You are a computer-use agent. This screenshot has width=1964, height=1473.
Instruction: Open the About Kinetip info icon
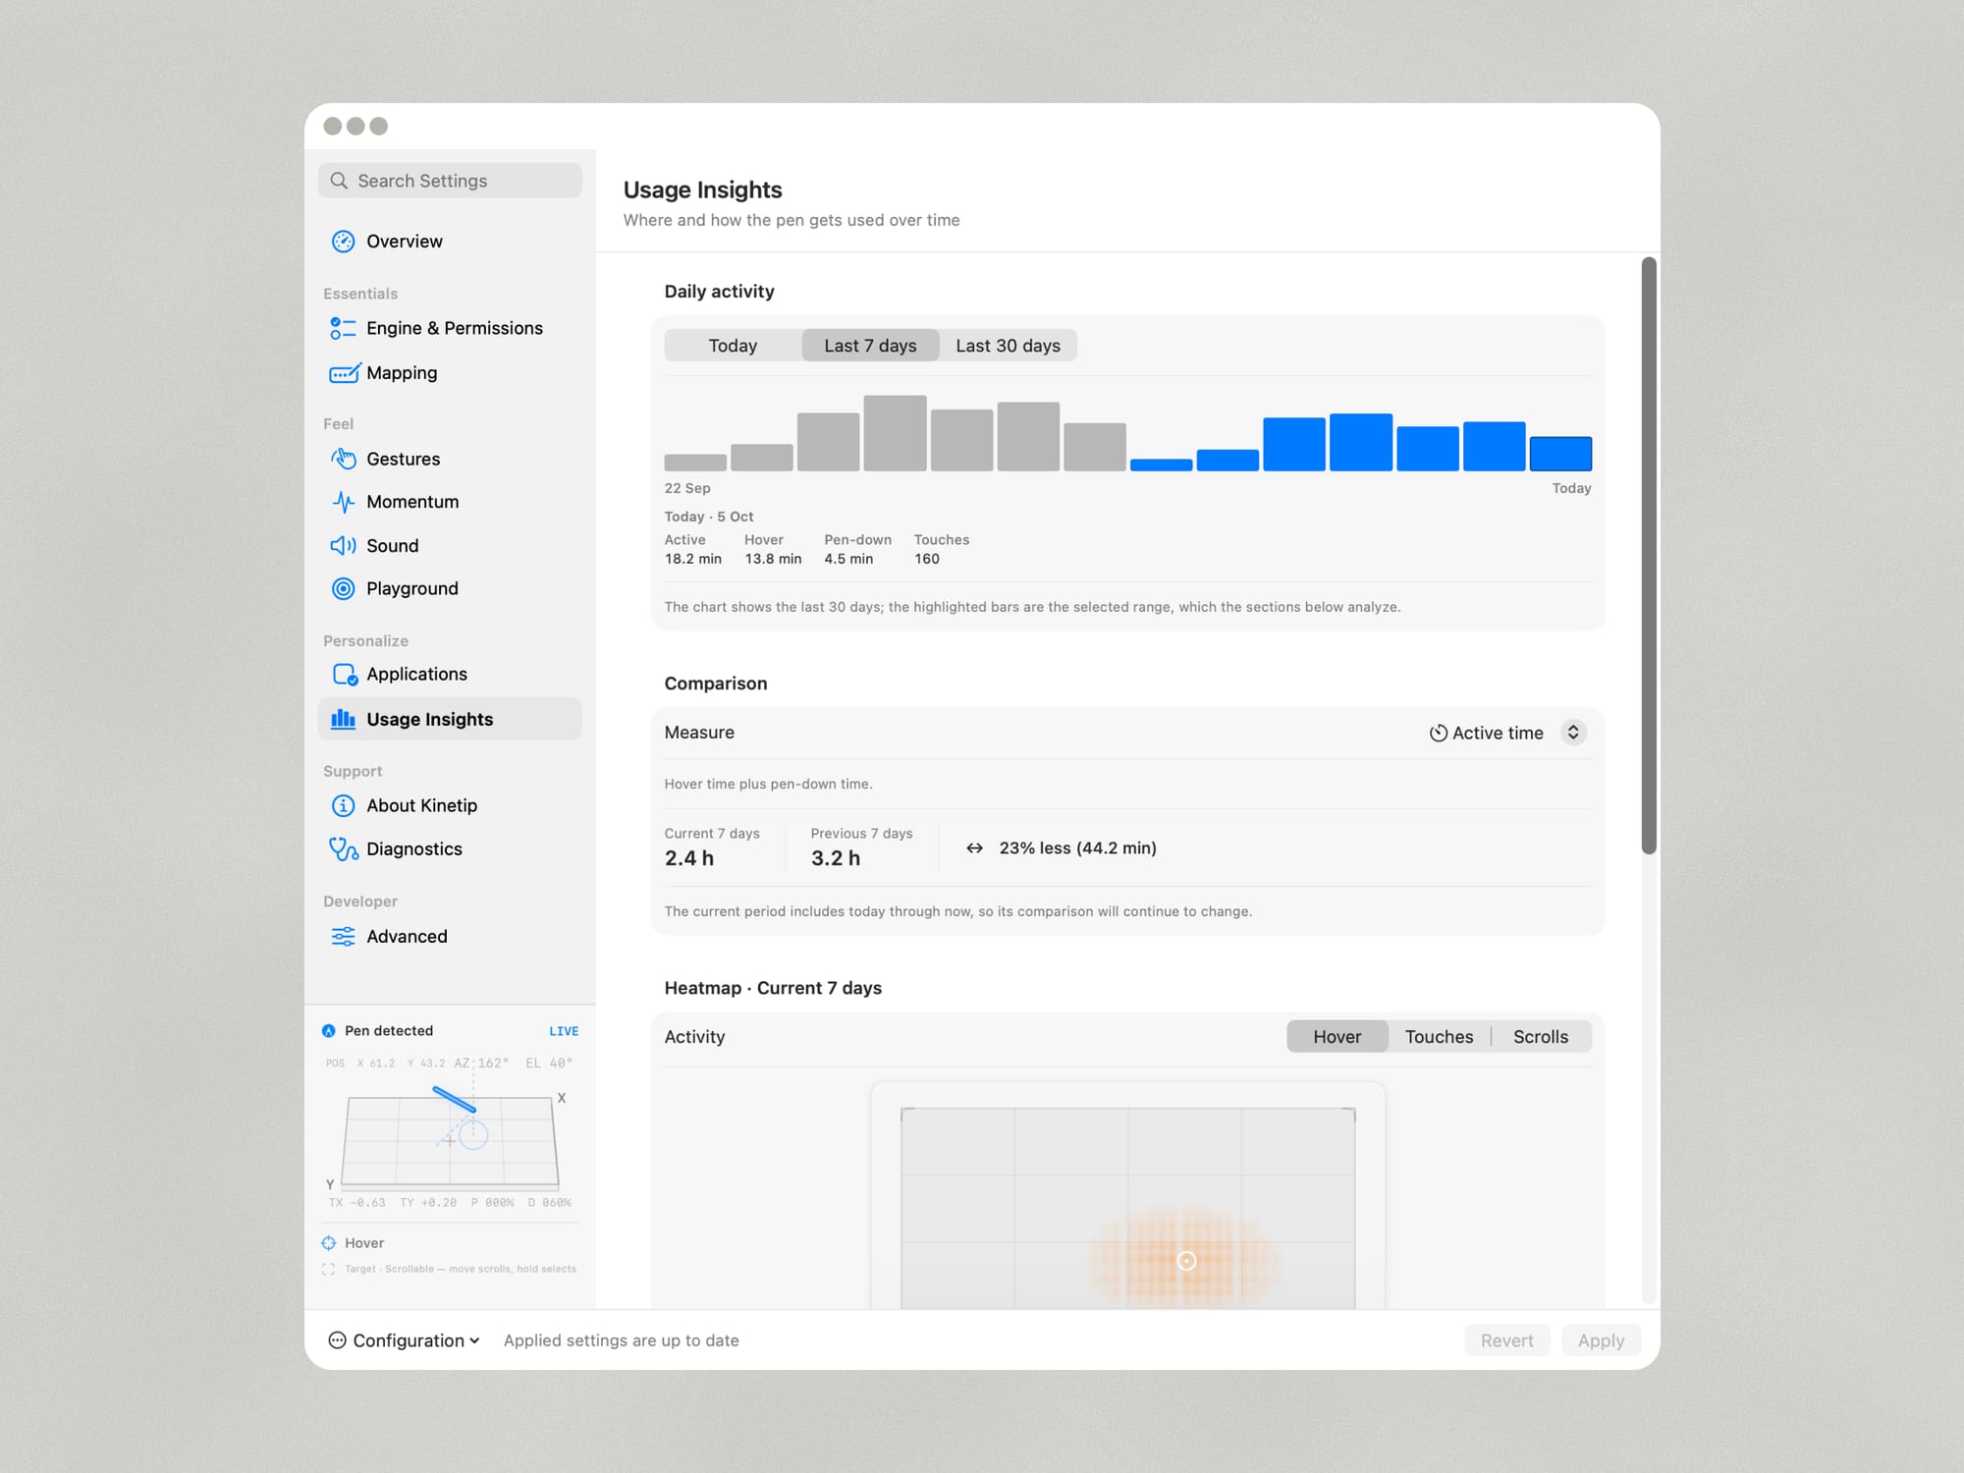(x=343, y=805)
